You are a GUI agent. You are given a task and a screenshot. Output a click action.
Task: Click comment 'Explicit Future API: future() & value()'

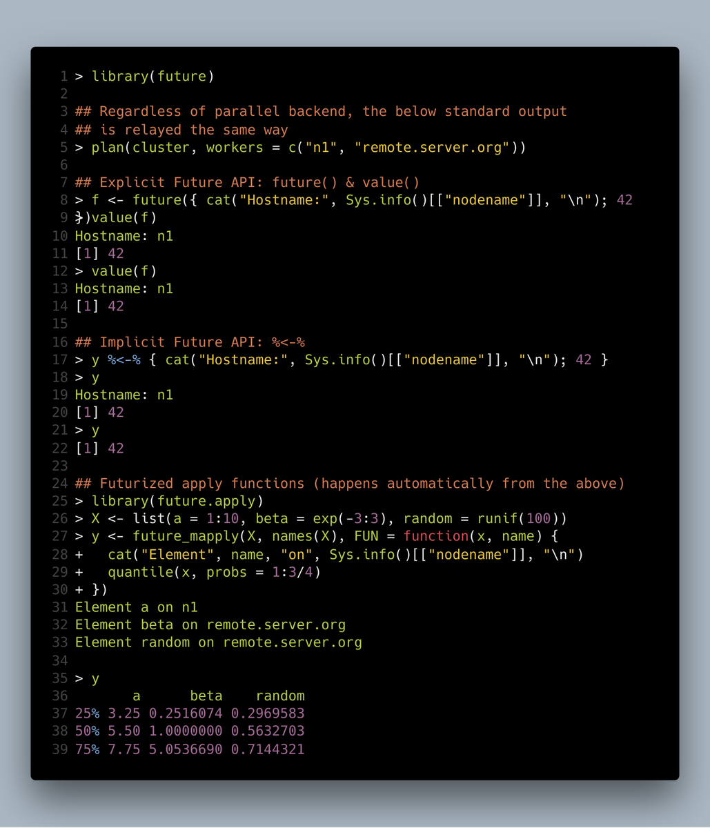coord(259,182)
